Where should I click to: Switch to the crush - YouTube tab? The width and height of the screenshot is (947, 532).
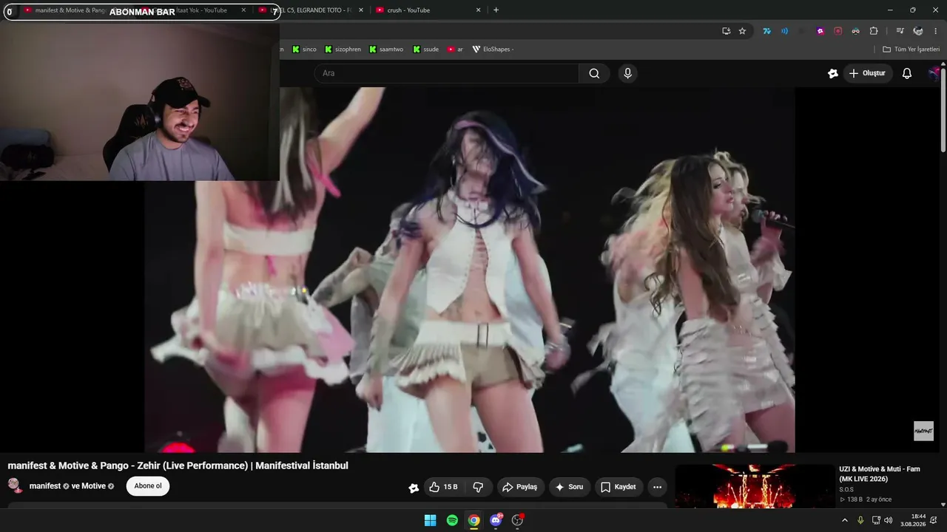[428, 10]
